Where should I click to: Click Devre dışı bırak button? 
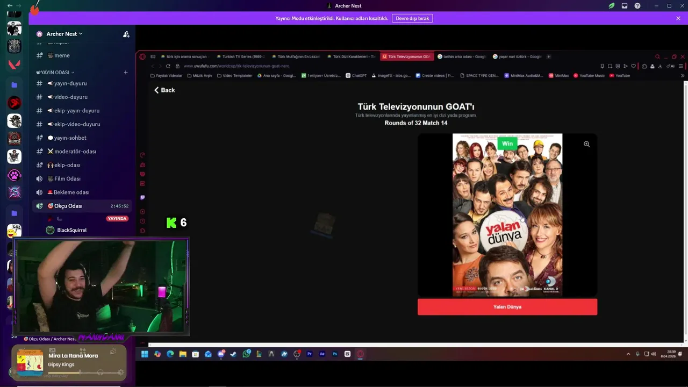point(412,18)
